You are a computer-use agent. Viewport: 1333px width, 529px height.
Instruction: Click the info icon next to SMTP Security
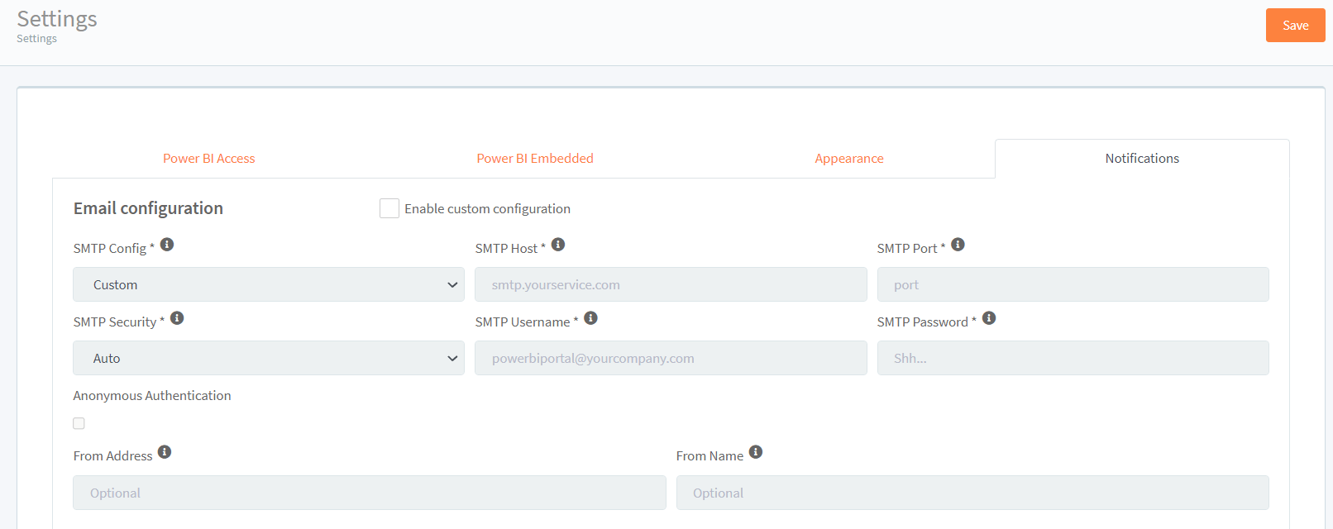click(x=177, y=318)
